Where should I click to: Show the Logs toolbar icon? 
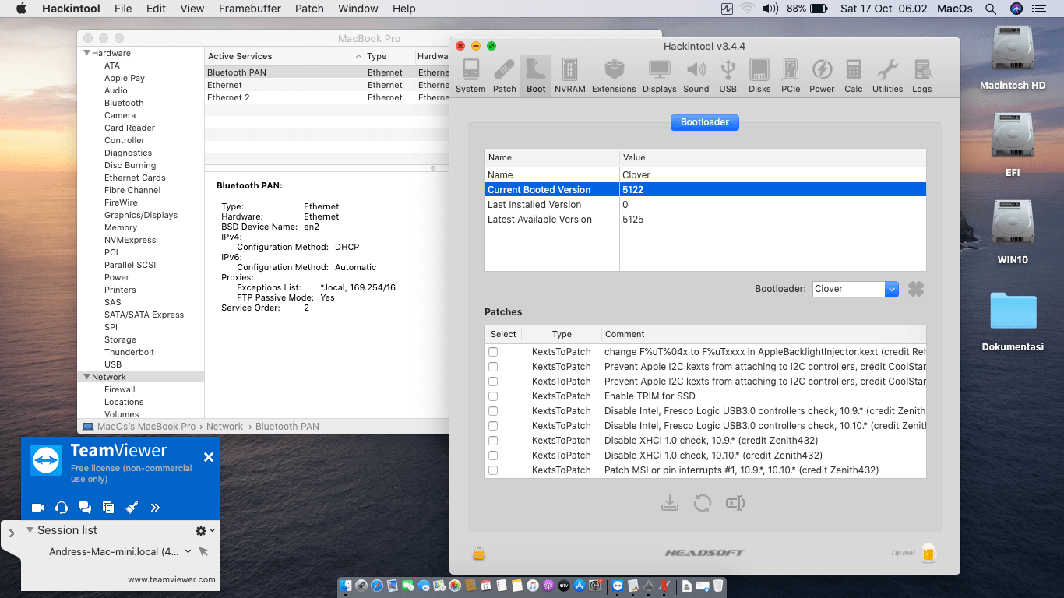point(922,76)
